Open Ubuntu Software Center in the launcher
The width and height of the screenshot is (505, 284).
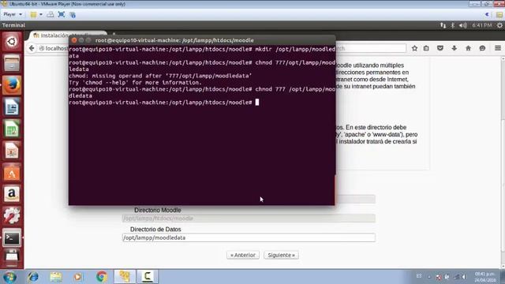[x=12, y=173]
